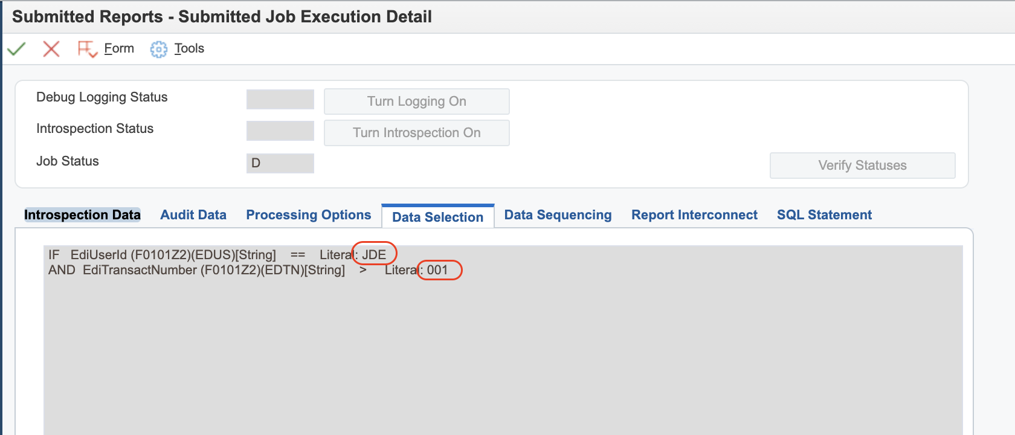Viewport: 1015px width, 435px height.
Task: Open the Tools menu
Action: [189, 48]
